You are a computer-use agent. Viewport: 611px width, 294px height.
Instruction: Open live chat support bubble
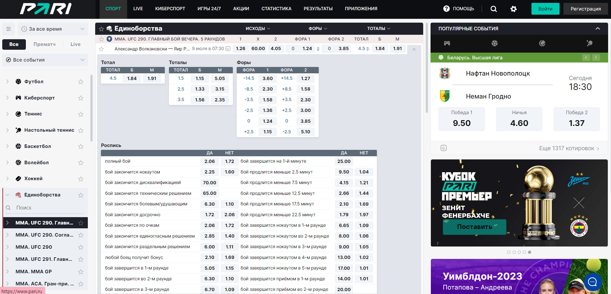593,282
